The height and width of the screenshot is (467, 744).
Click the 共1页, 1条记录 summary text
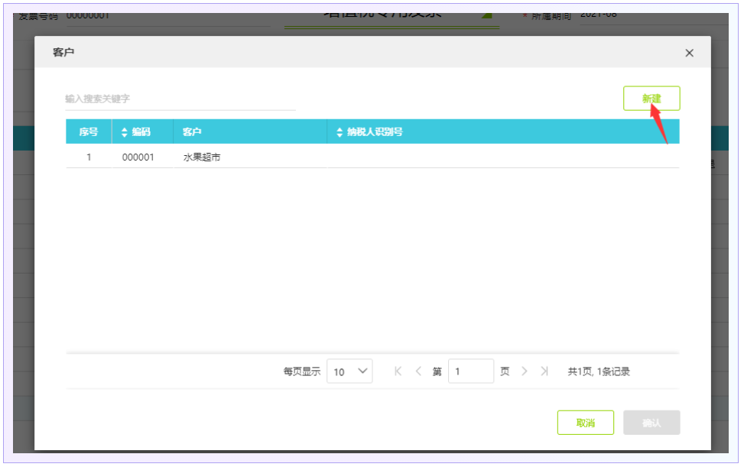coord(598,371)
